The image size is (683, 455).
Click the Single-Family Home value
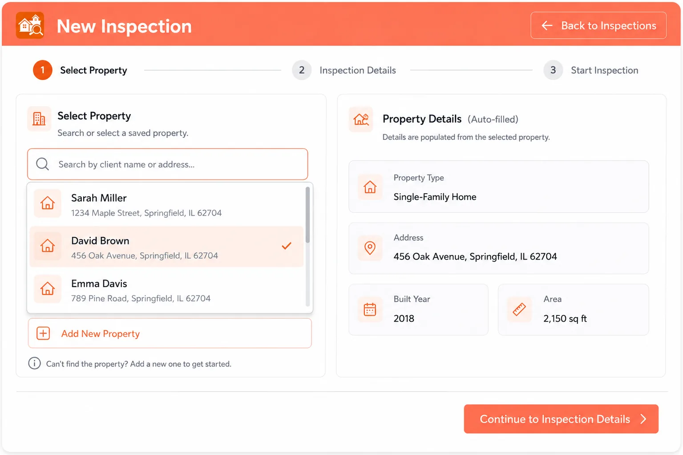pos(435,197)
